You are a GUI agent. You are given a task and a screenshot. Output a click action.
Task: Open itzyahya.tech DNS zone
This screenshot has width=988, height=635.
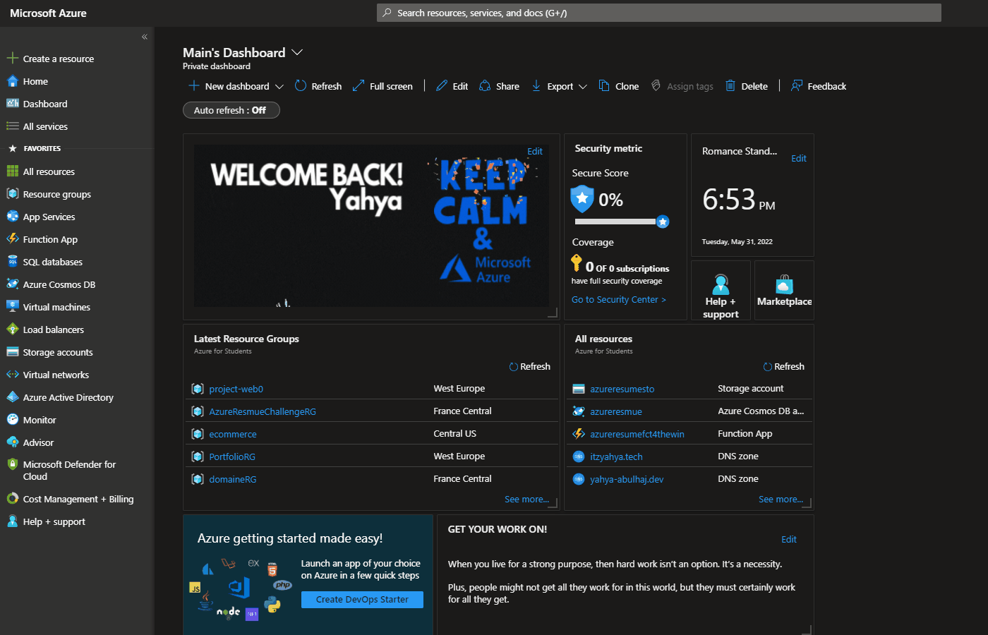tap(616, 456)
